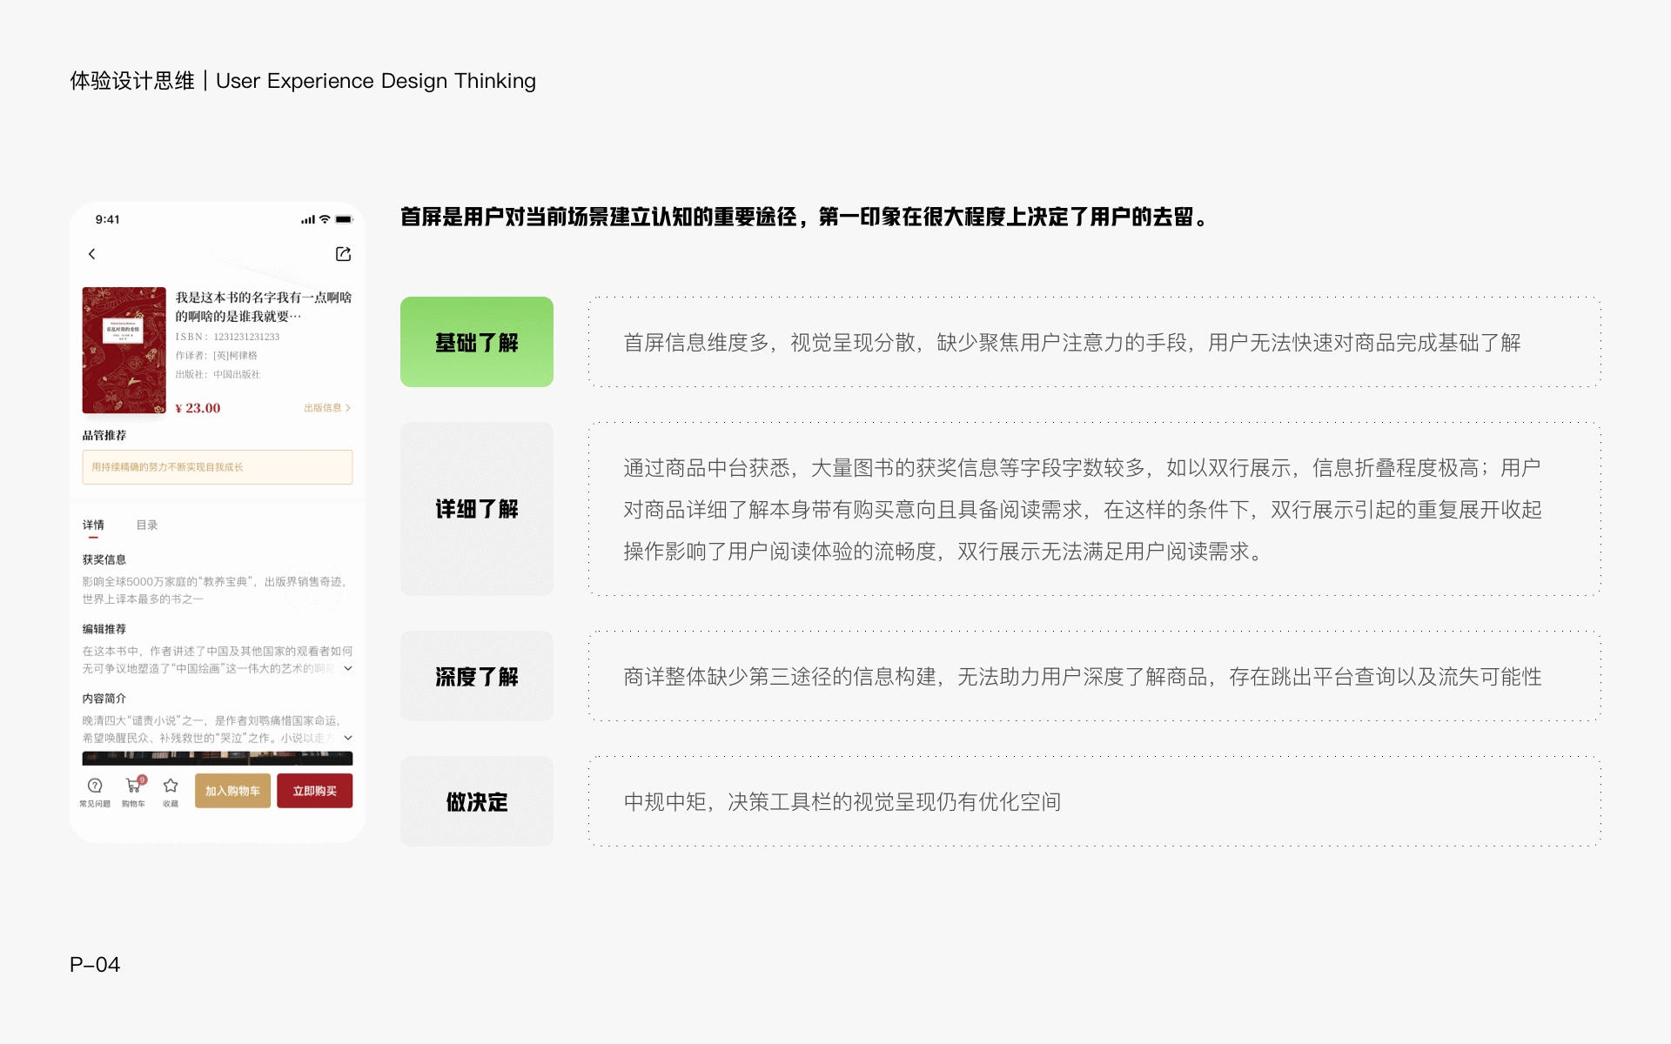Click the ISBN number 1231231231233
The image size is (1671, 1044).
coord(246,337)
